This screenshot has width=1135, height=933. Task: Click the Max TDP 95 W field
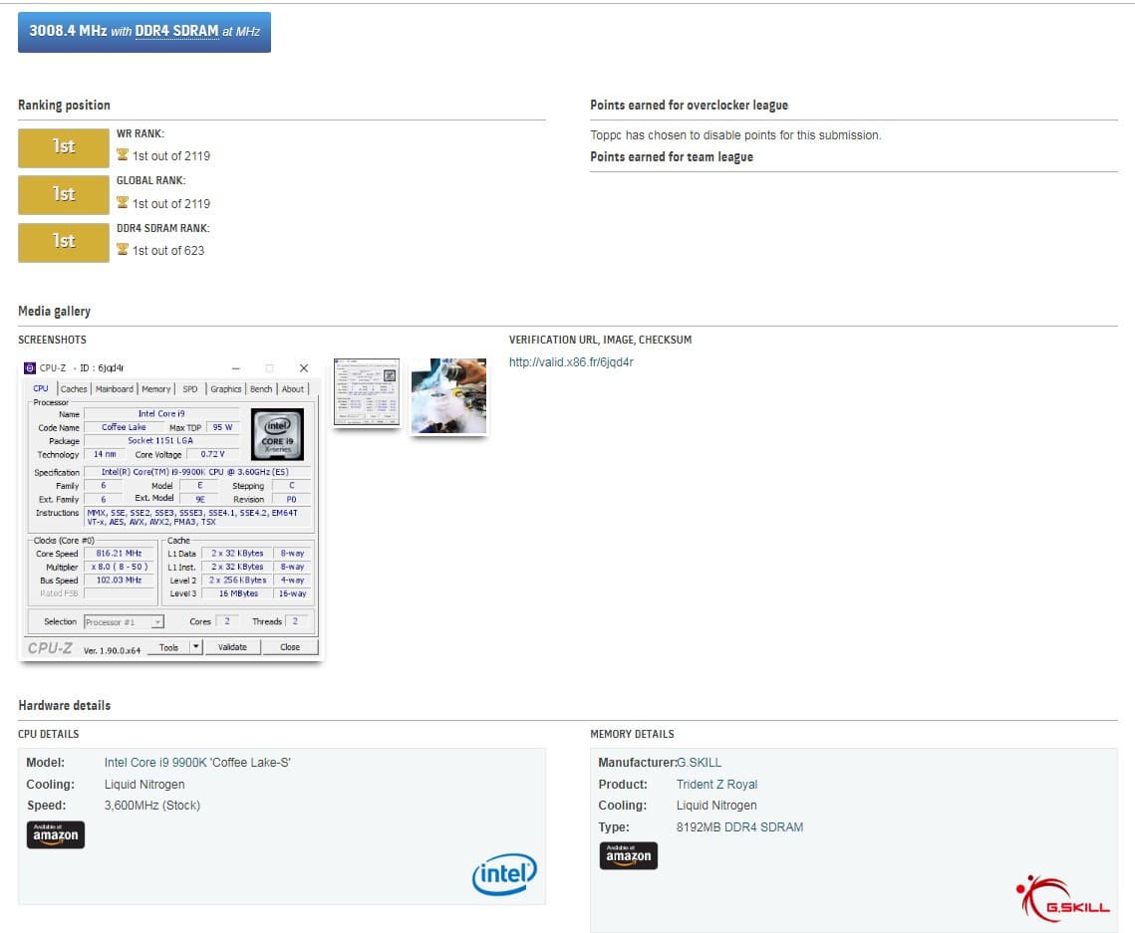click(223, 427)
